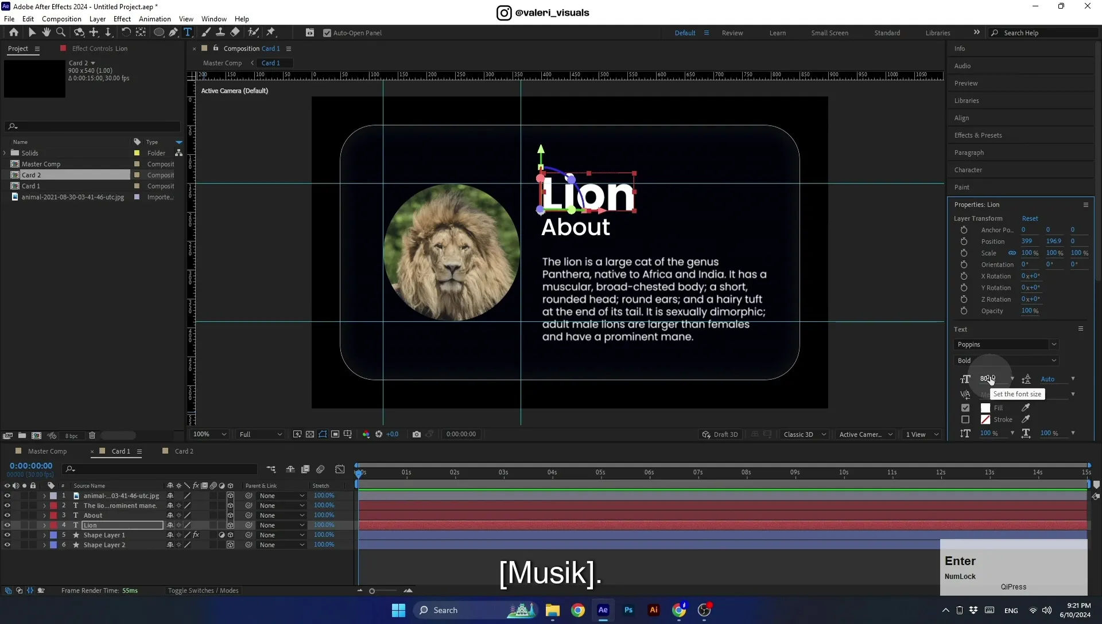
Task: Select the Horizontal Type tool
Action: (x=188, y=33)
